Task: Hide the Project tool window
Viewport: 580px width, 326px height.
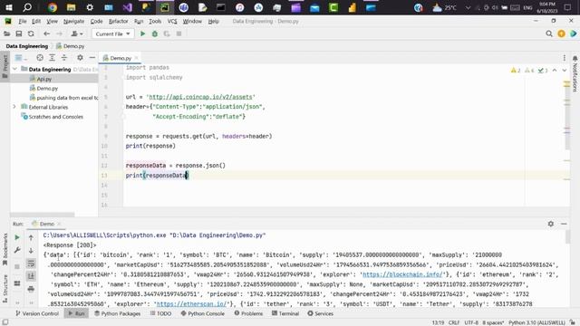Action: [92, 58]
